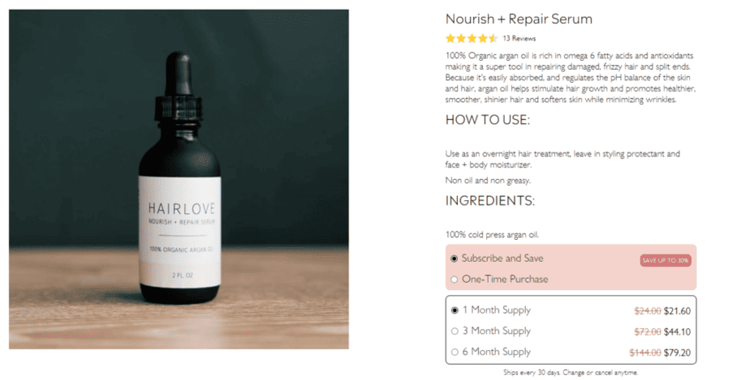Click the star rating icons
Viewport: 750px width, 380px height.
coord(472,38)
